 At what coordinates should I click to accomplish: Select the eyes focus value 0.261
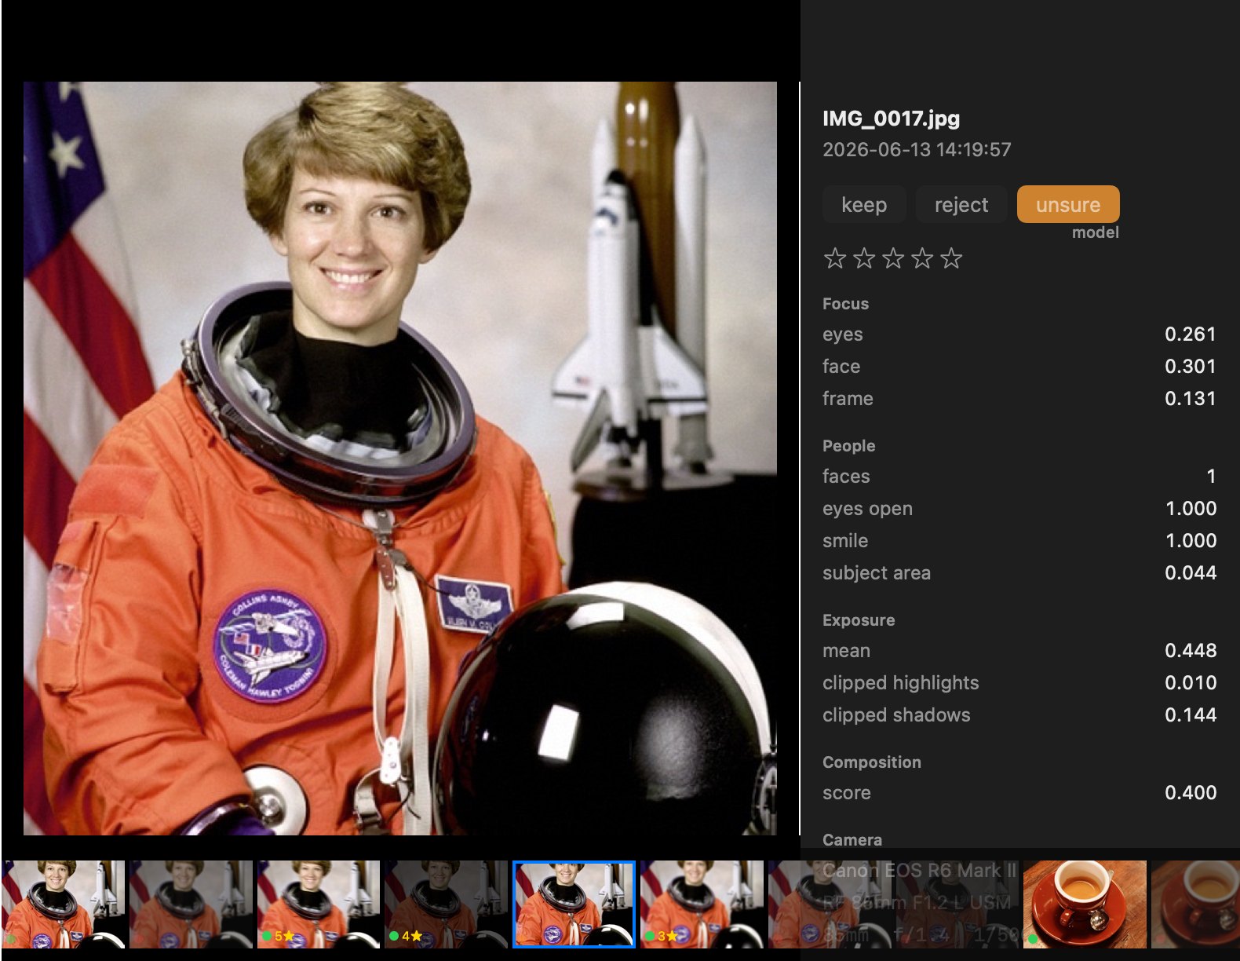tap(1190, 334)
